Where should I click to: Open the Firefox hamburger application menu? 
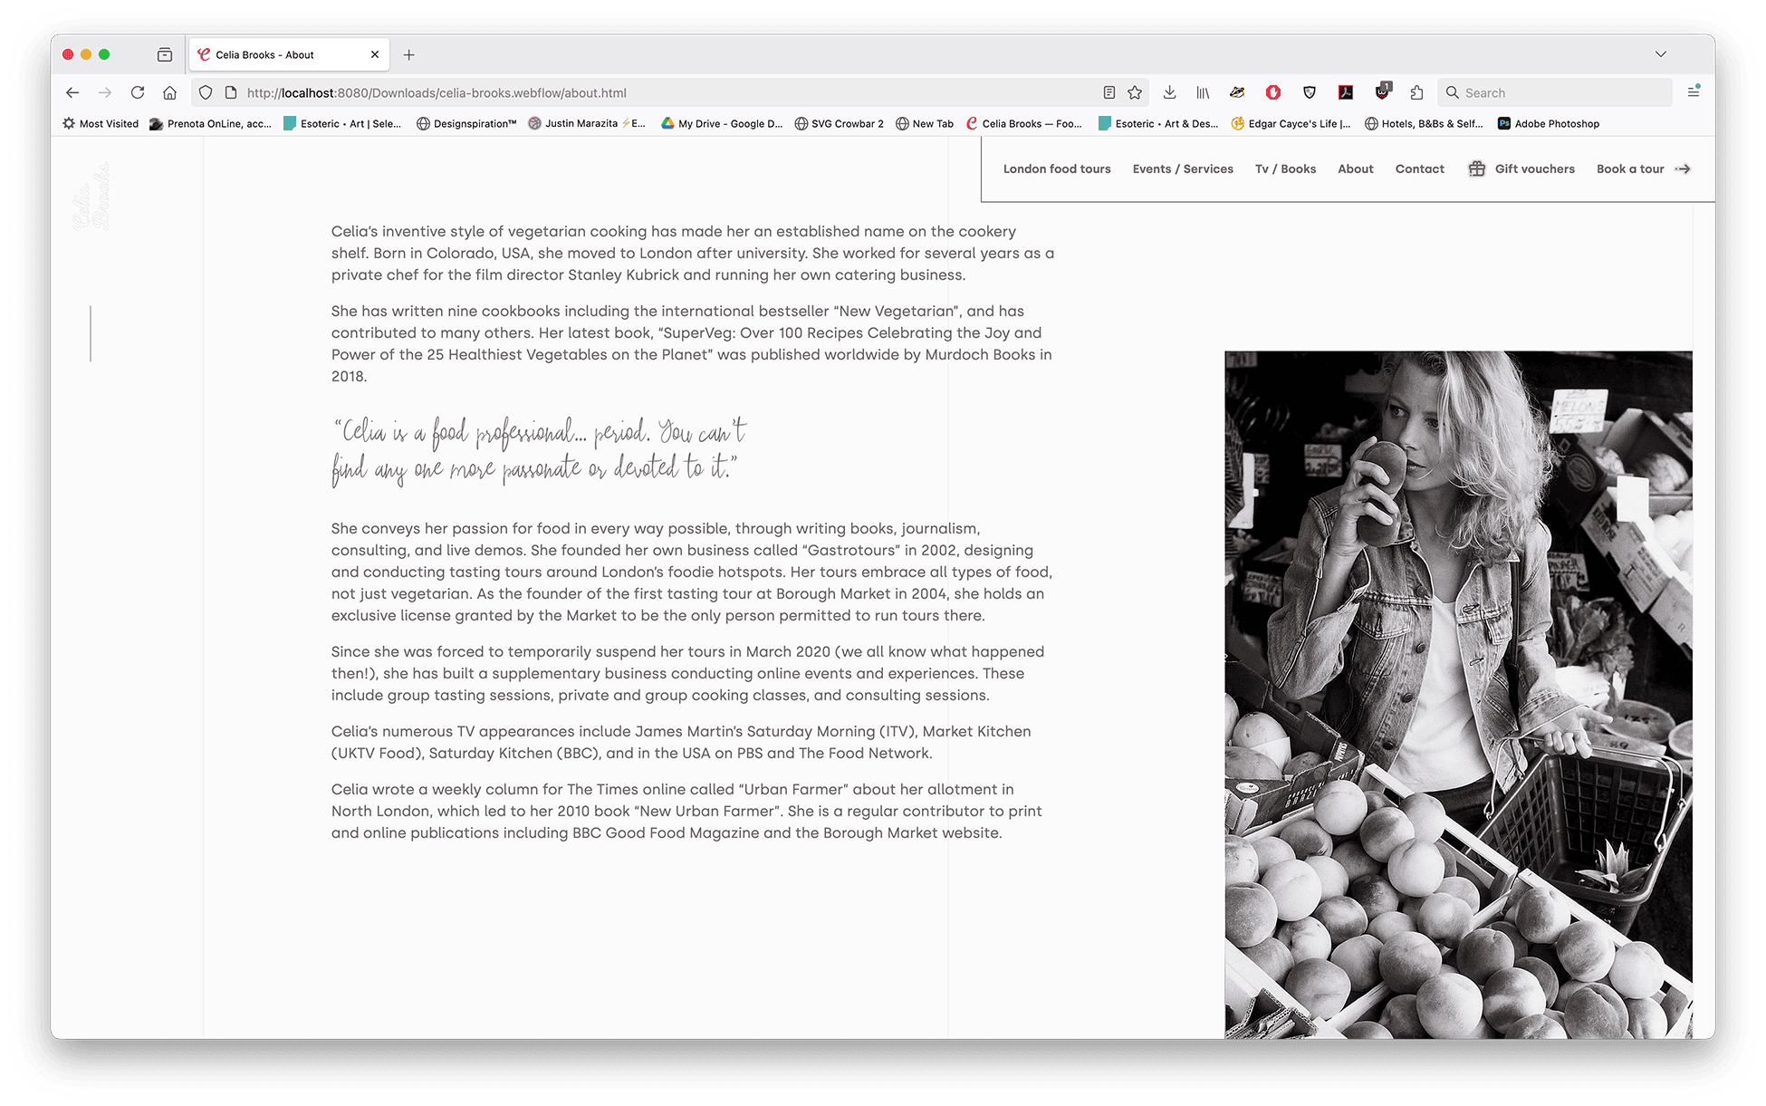[1693, 92]
